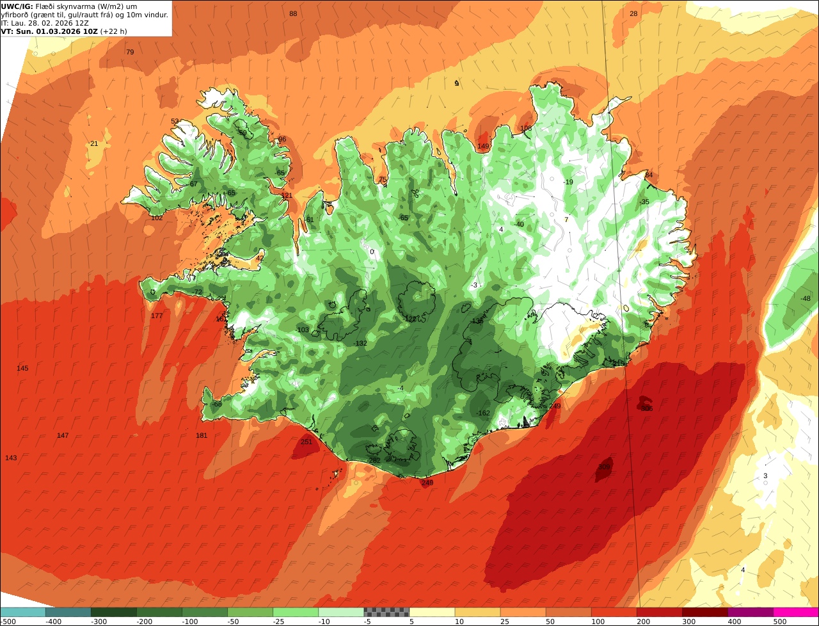This screenshot has height=626, width=819.
Task: Pick the sea value '177'
Action: 157,316
